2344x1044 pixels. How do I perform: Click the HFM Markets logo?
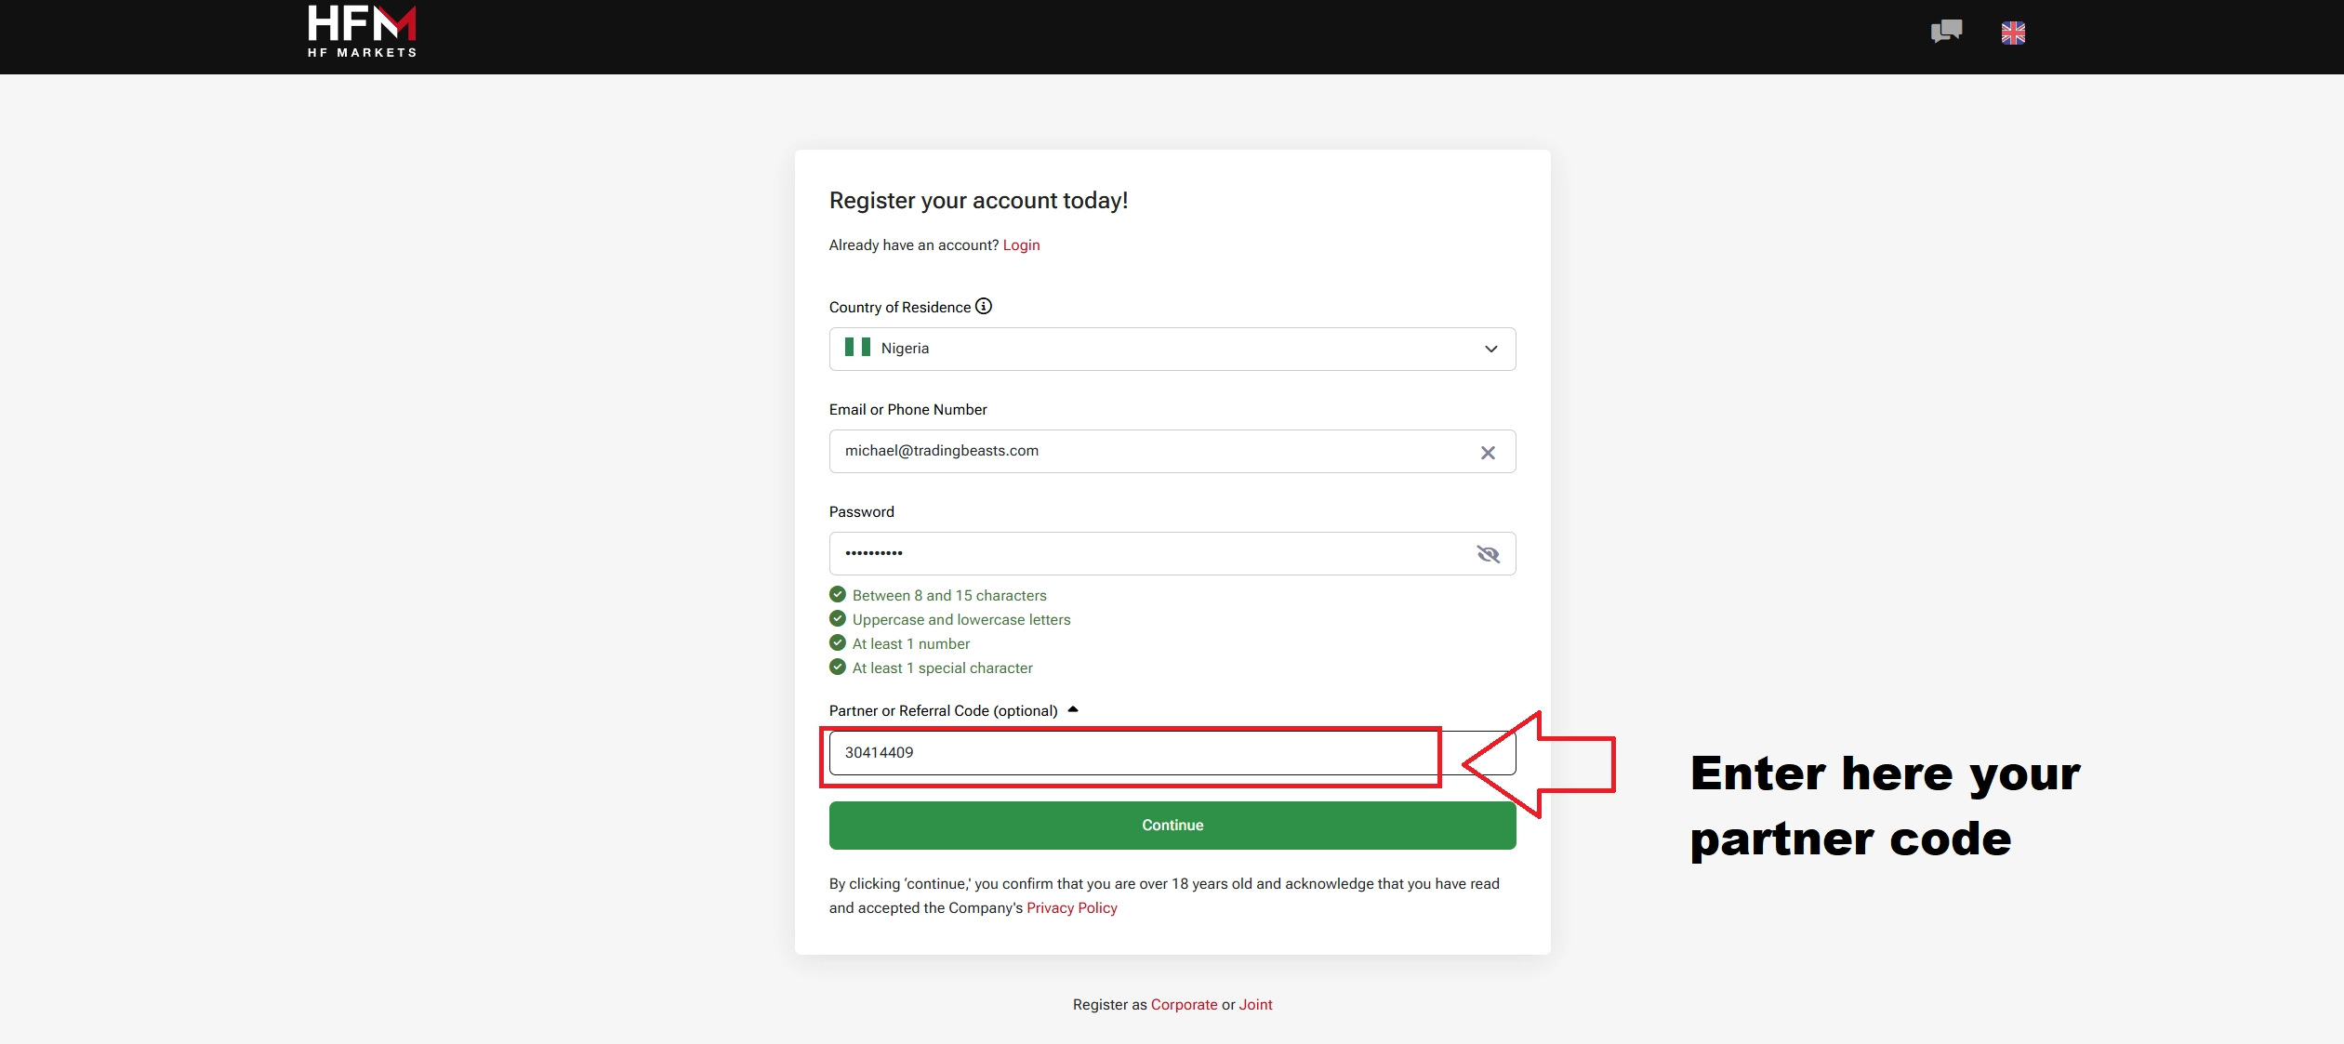(x=362, y=32)
